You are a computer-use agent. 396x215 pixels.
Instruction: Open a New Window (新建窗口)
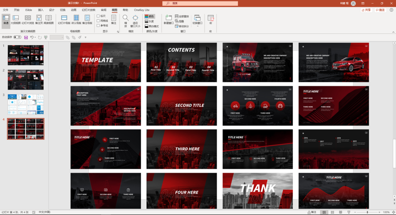point(168,20)
